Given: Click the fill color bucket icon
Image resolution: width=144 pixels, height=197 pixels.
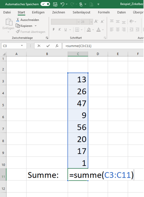Looking at the screenshot, I should point(89,30).
